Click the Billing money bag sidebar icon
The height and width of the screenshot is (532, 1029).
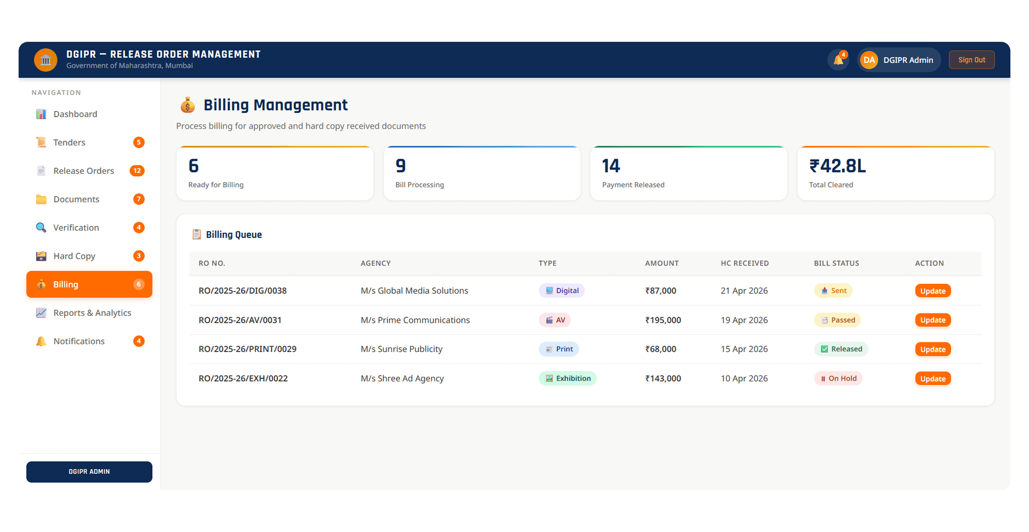(x=41, y=284)
